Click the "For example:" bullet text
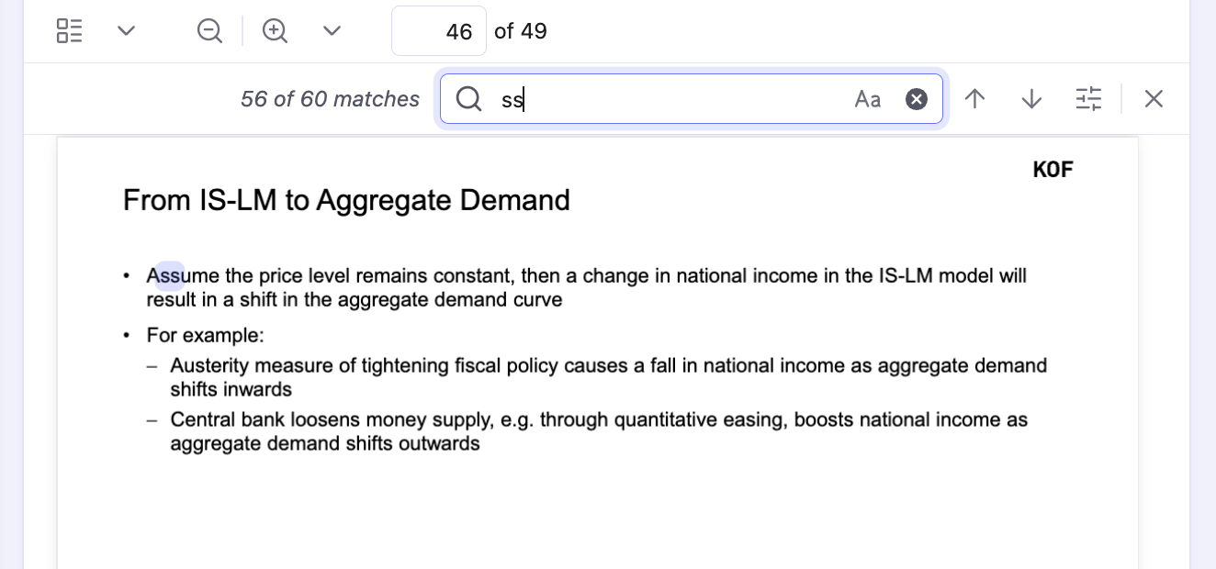The height and width of the screenshot is (569, 1216). 205,335
